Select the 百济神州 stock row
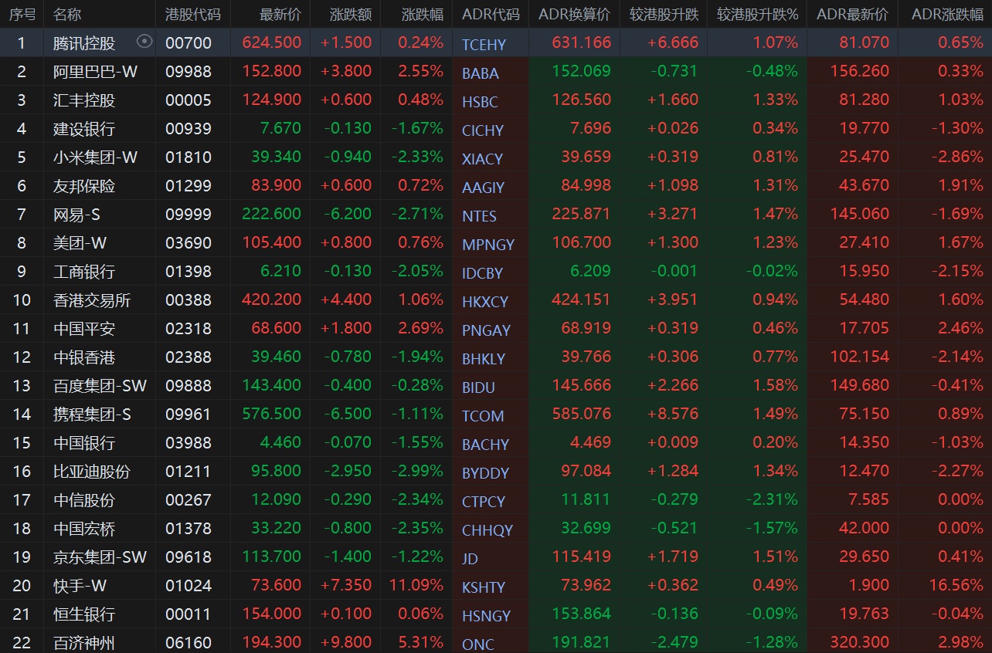Screen dimensions: 992x653 (x=84, y=642)
